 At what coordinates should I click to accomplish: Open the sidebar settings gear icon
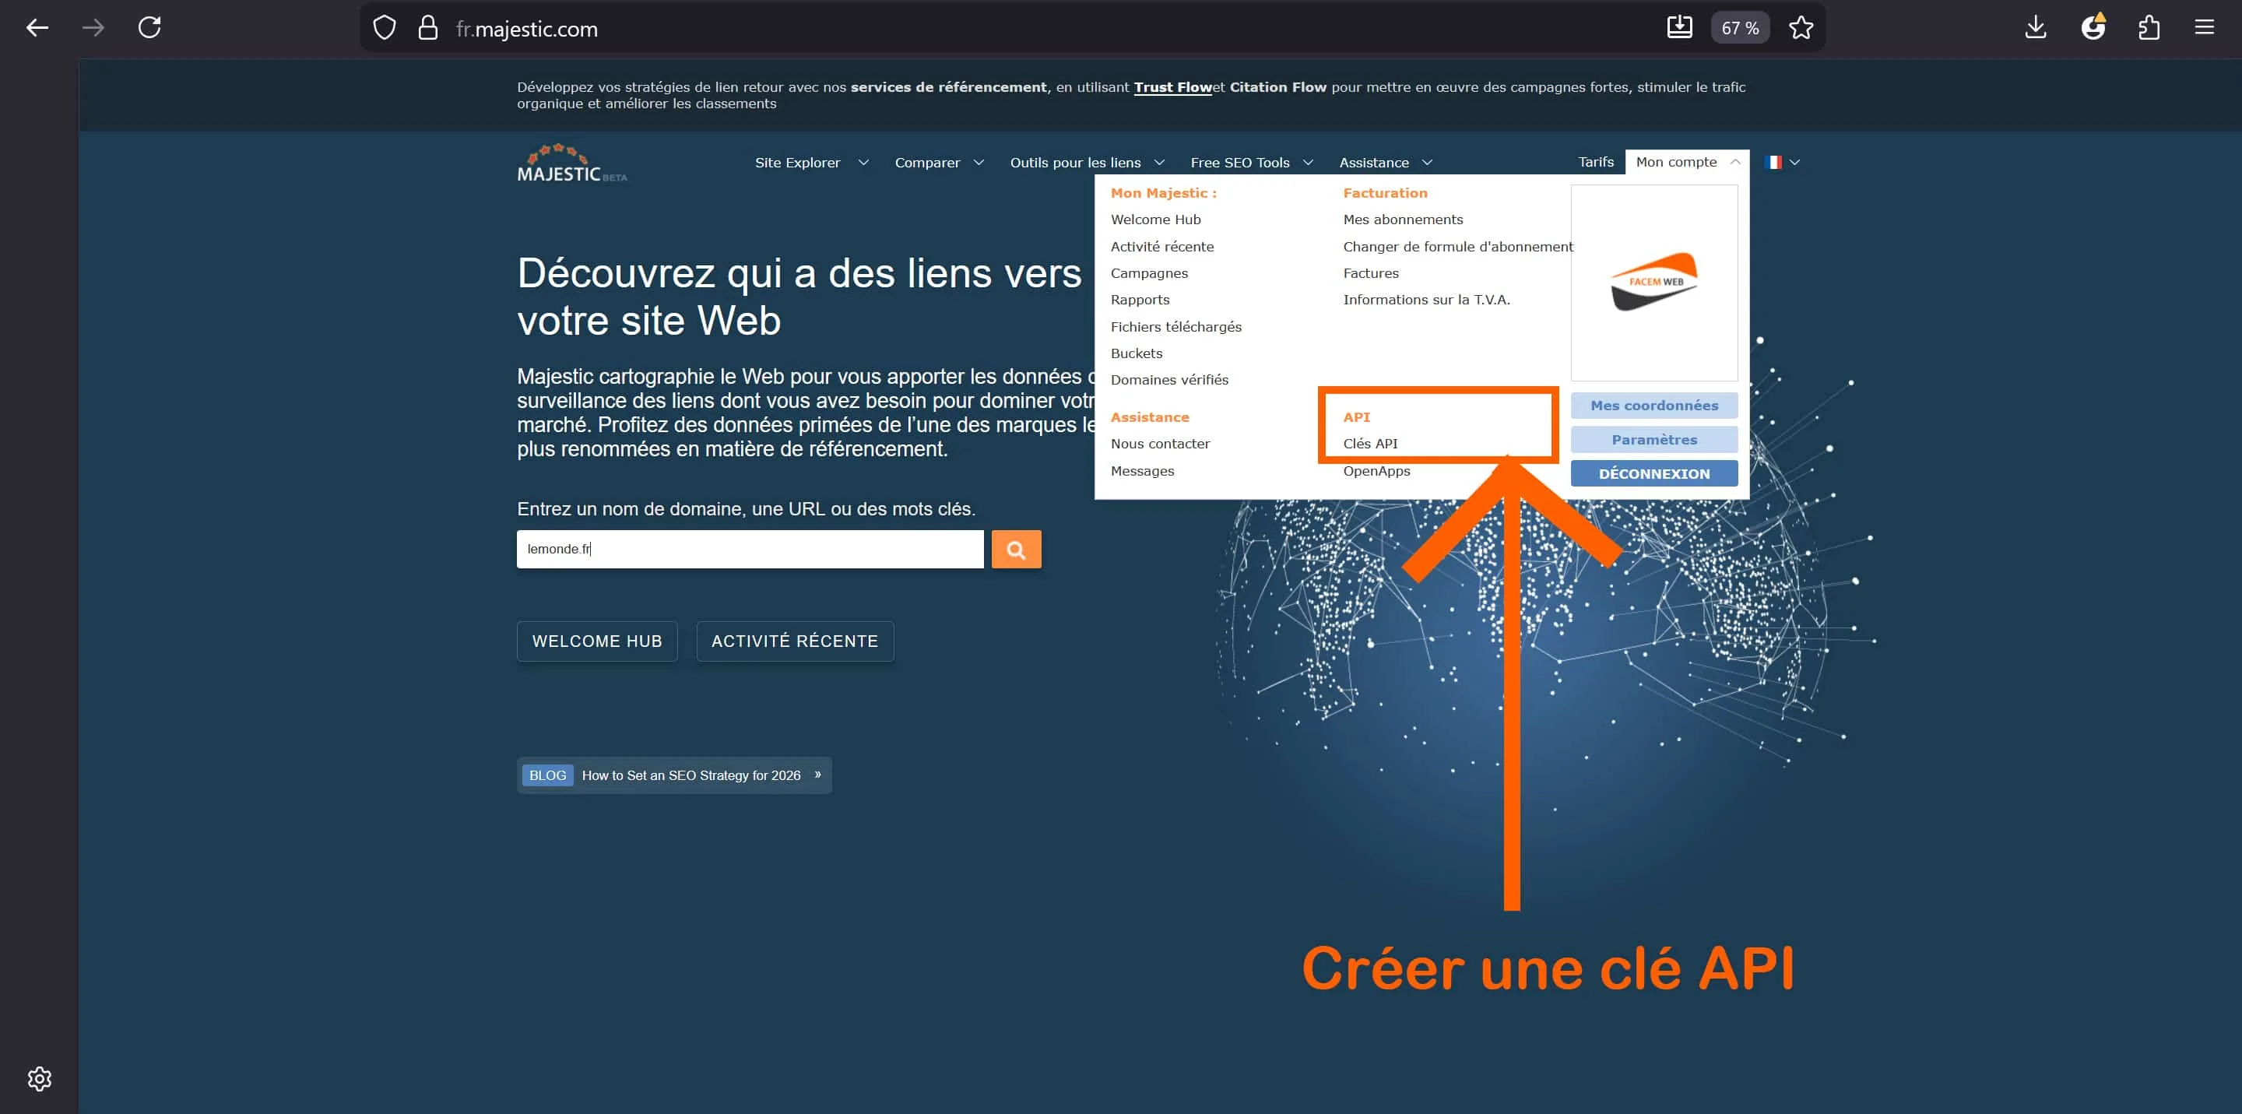tap(39, 1078)
